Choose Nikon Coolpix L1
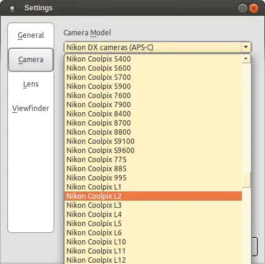Screen dimensions: 265x264 (x=153, y=187)
